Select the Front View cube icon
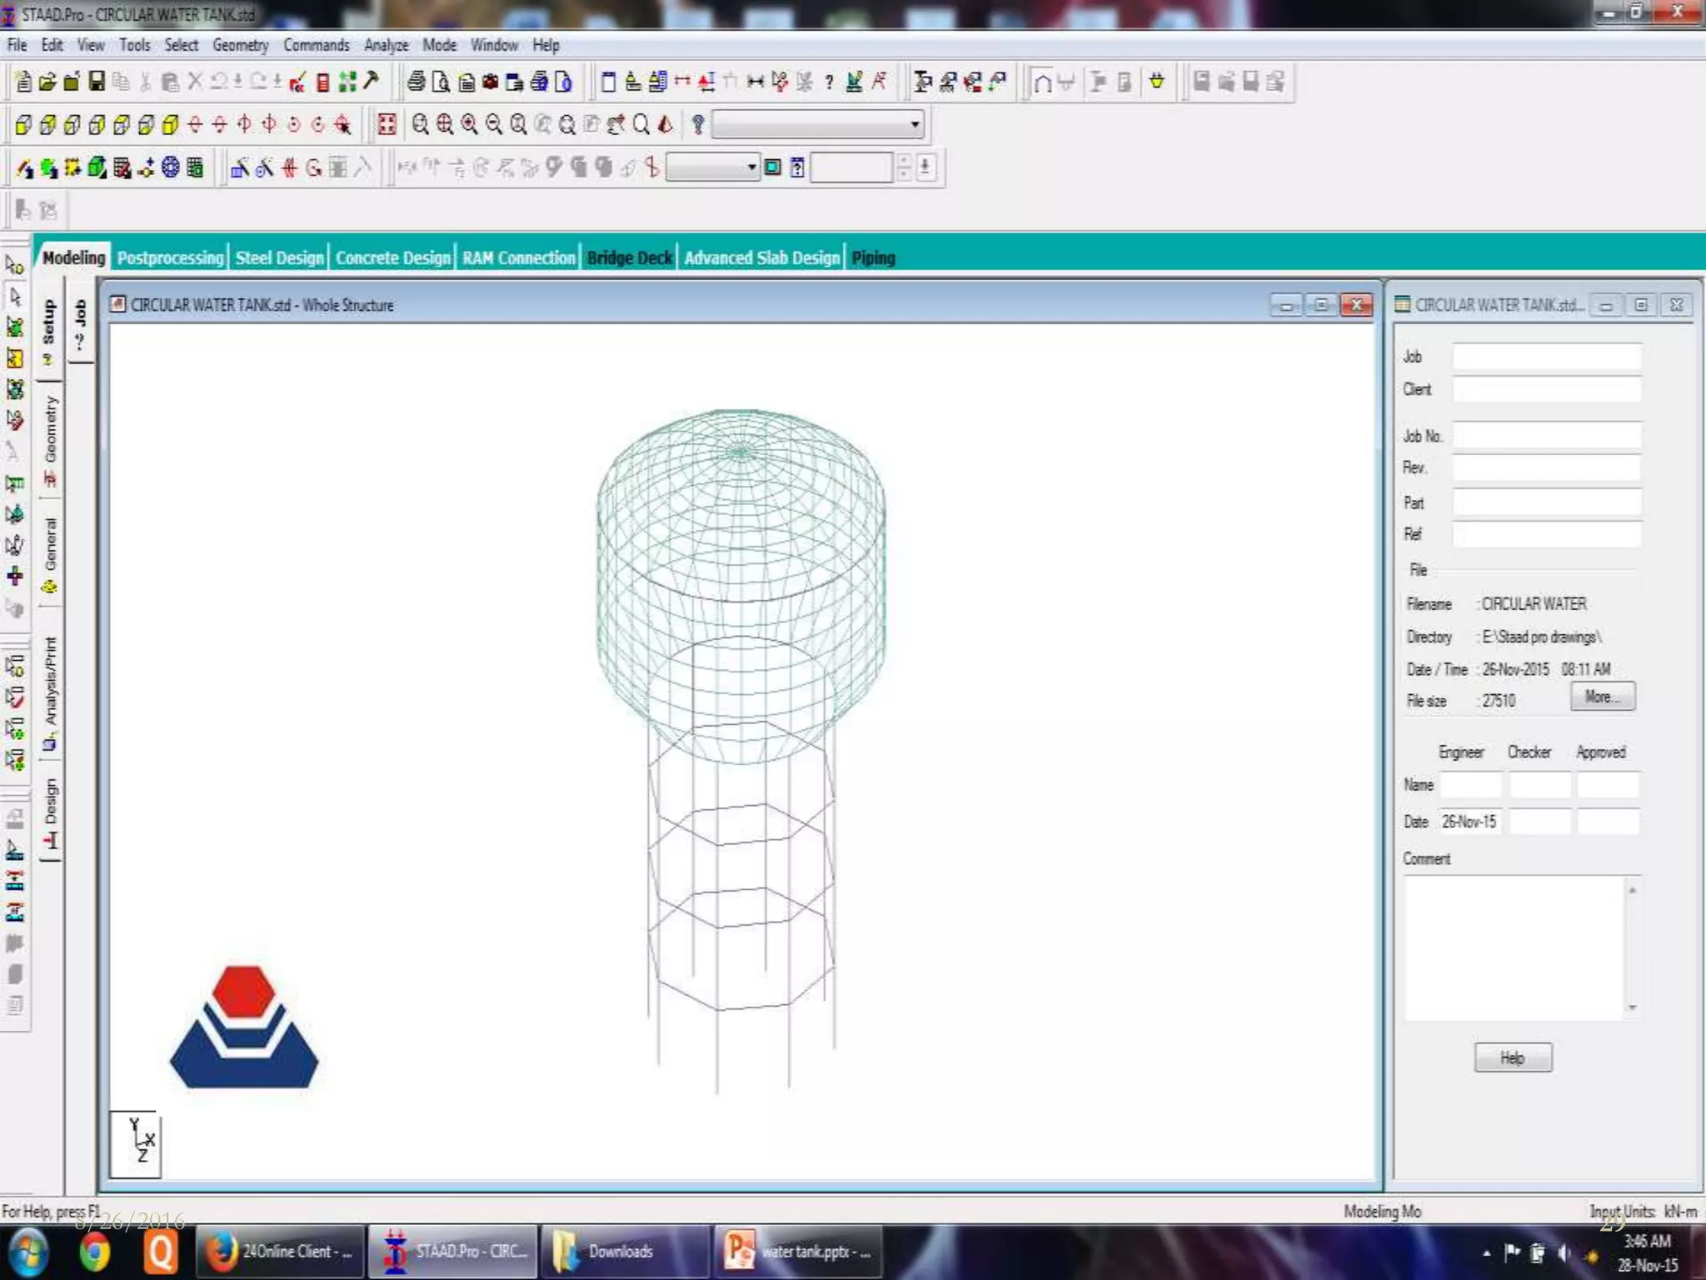This screenshot has height=1280, width=1706. (x=23, y=124)
